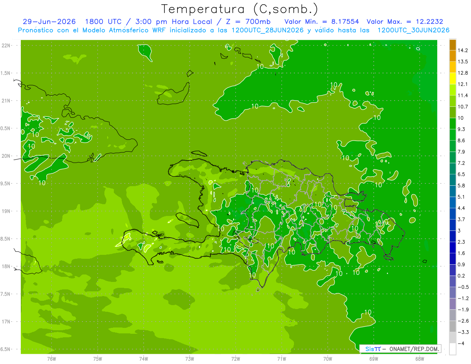The image size is (471, 364).
Task: Click the title "Temperatura (C,somb.)"
Action: 240,9
